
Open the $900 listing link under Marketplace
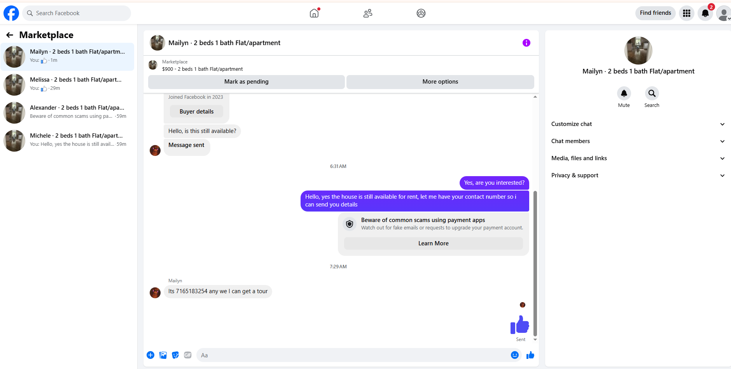[x=202, y=69]
